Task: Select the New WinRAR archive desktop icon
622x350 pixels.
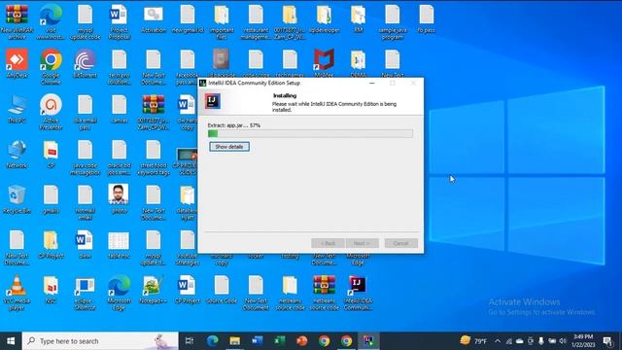Action: [17, 22]
